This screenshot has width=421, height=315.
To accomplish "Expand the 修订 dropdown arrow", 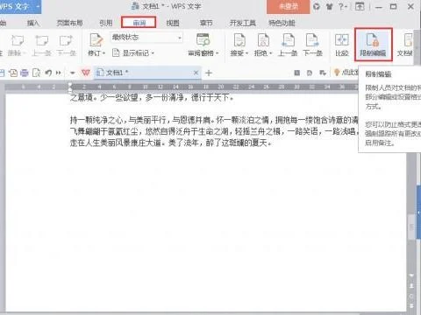I will pos(104,53).
